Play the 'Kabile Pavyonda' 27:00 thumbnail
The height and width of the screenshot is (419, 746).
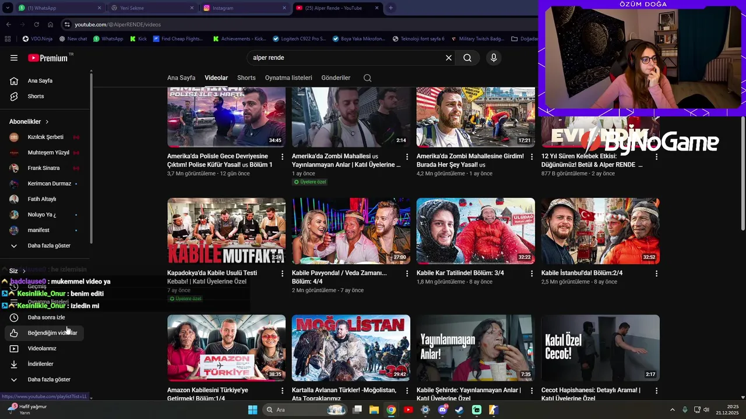[351, 231]
